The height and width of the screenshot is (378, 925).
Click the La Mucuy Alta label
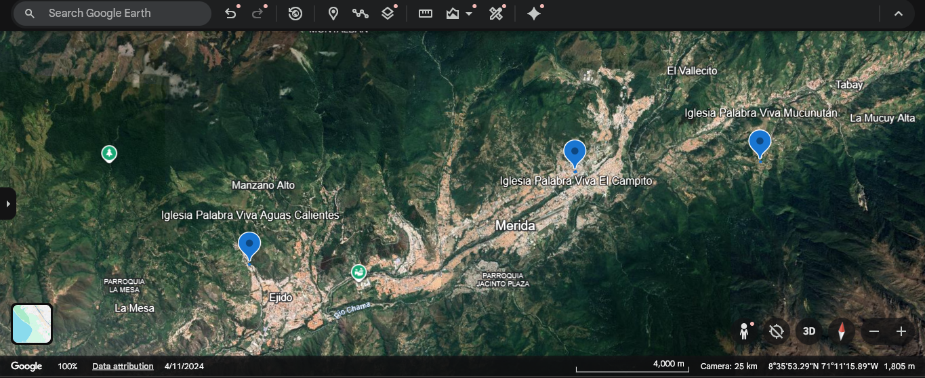pos(882,118)
